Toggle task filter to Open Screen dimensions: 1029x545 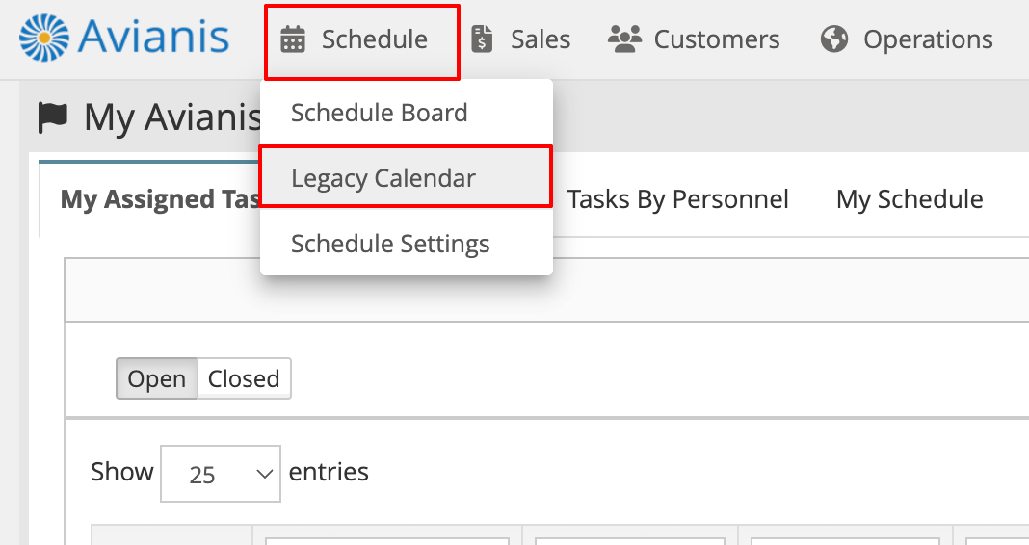157,378
